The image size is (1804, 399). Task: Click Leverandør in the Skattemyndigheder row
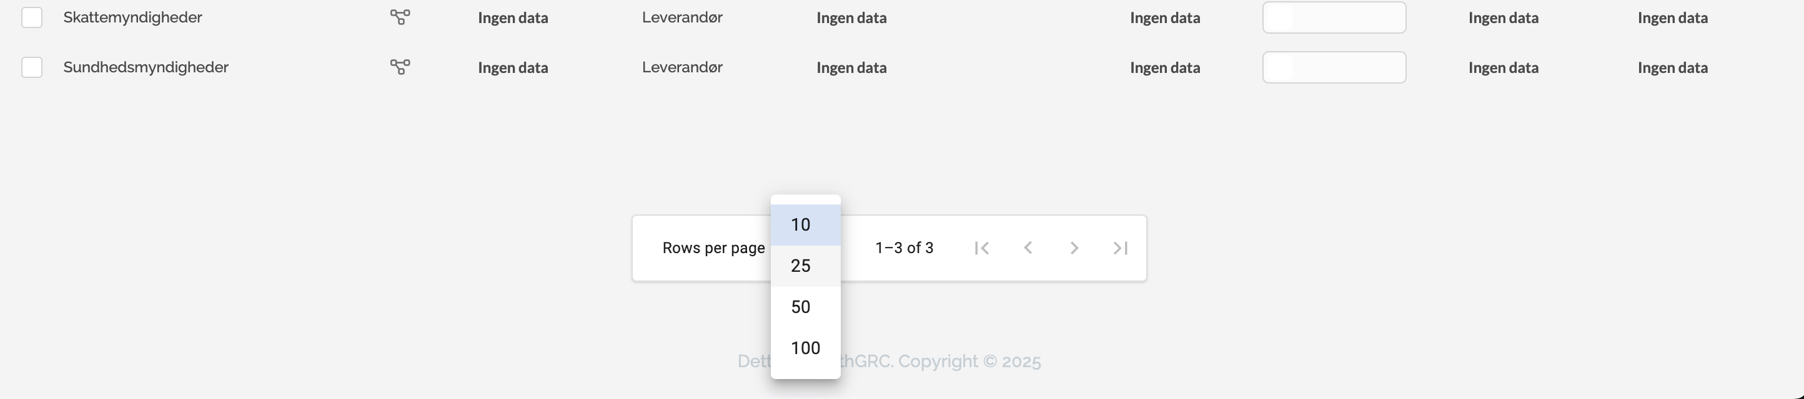(x=682, y=17)
